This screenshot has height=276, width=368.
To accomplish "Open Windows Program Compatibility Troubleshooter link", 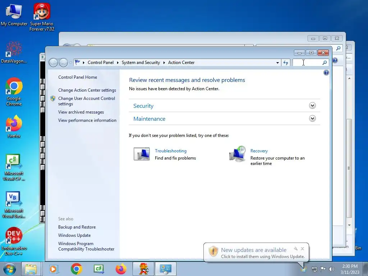I will coord(86,247).
